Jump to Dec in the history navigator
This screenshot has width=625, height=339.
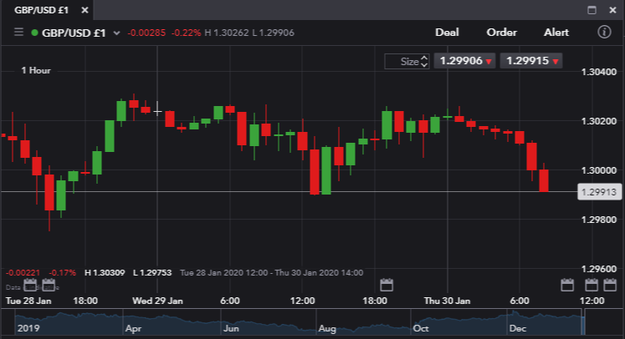click(x=517, y=329)
